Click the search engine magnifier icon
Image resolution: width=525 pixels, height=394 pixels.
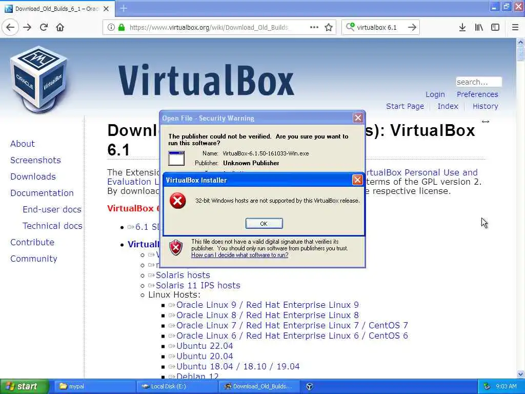point(350,27)
